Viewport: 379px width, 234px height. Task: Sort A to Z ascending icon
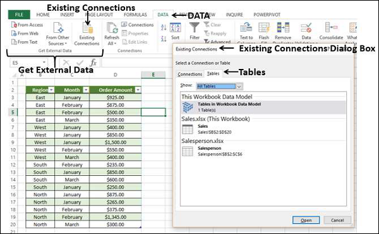(164, 27)
